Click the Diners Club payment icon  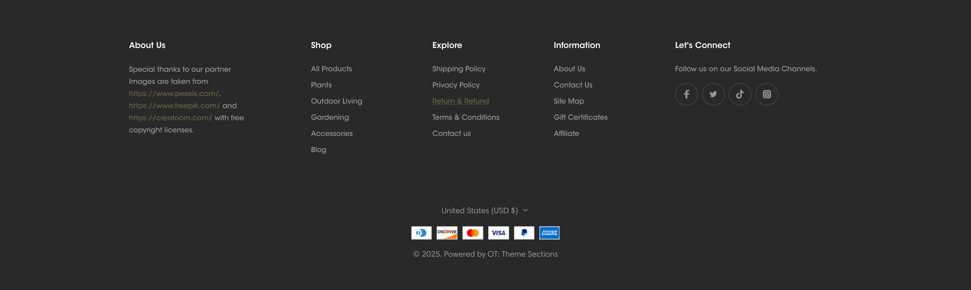point(422,233)
